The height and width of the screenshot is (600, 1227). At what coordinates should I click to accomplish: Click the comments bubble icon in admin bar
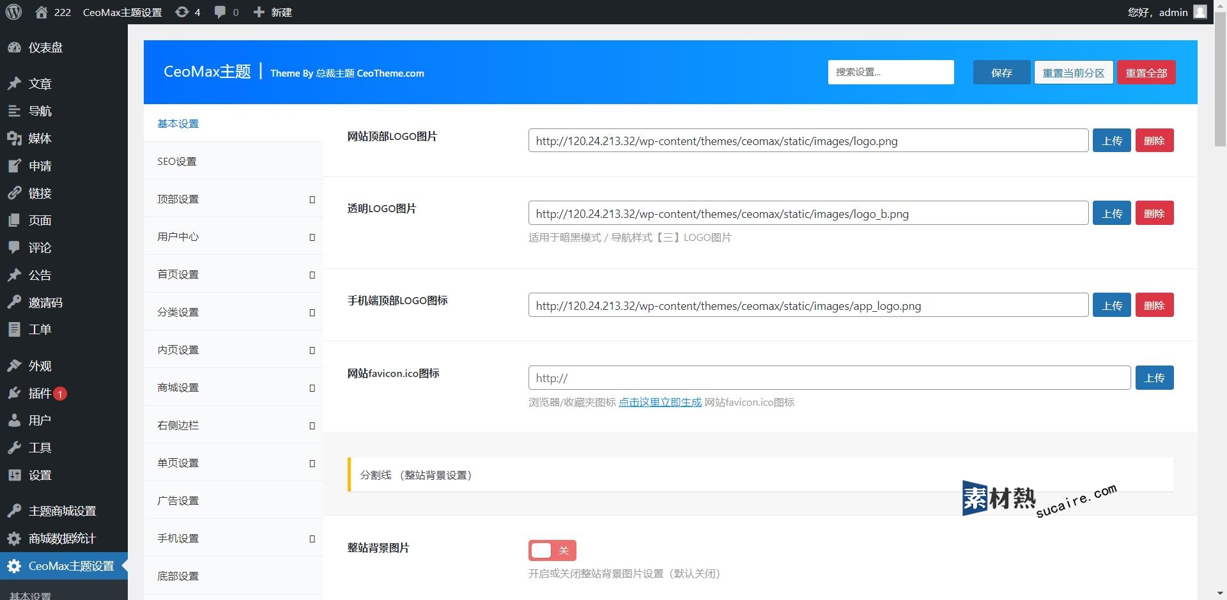point(220,12)
